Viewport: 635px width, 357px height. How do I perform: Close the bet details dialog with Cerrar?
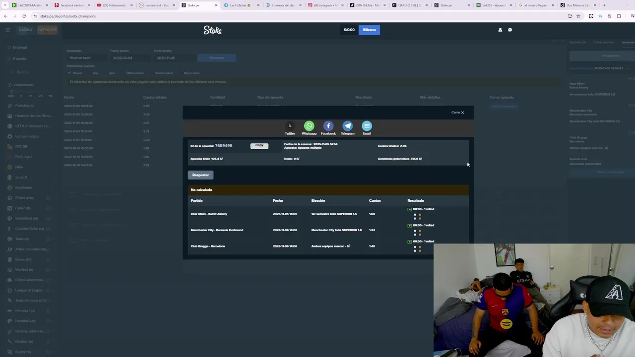pyautogui.click(x=457, y=113)
